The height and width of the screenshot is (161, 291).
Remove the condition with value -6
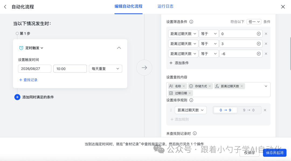[x=266, y=54]
